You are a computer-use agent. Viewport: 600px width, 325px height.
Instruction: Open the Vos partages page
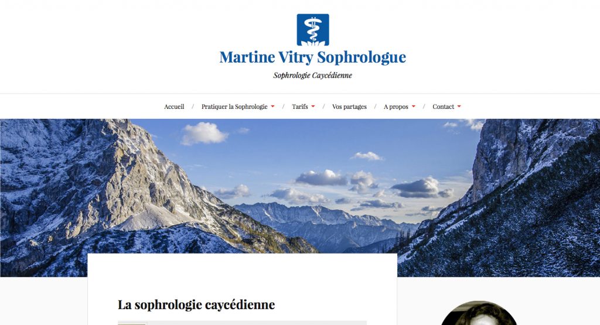[x=349, y=107]
